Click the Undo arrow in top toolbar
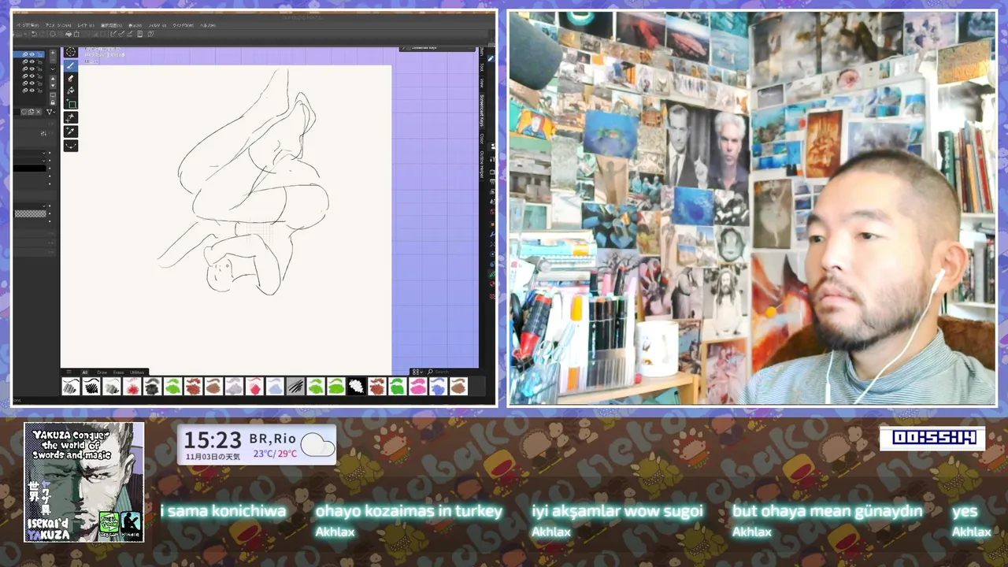Screen dimensions: 1008x567 [x=34, y=34]
